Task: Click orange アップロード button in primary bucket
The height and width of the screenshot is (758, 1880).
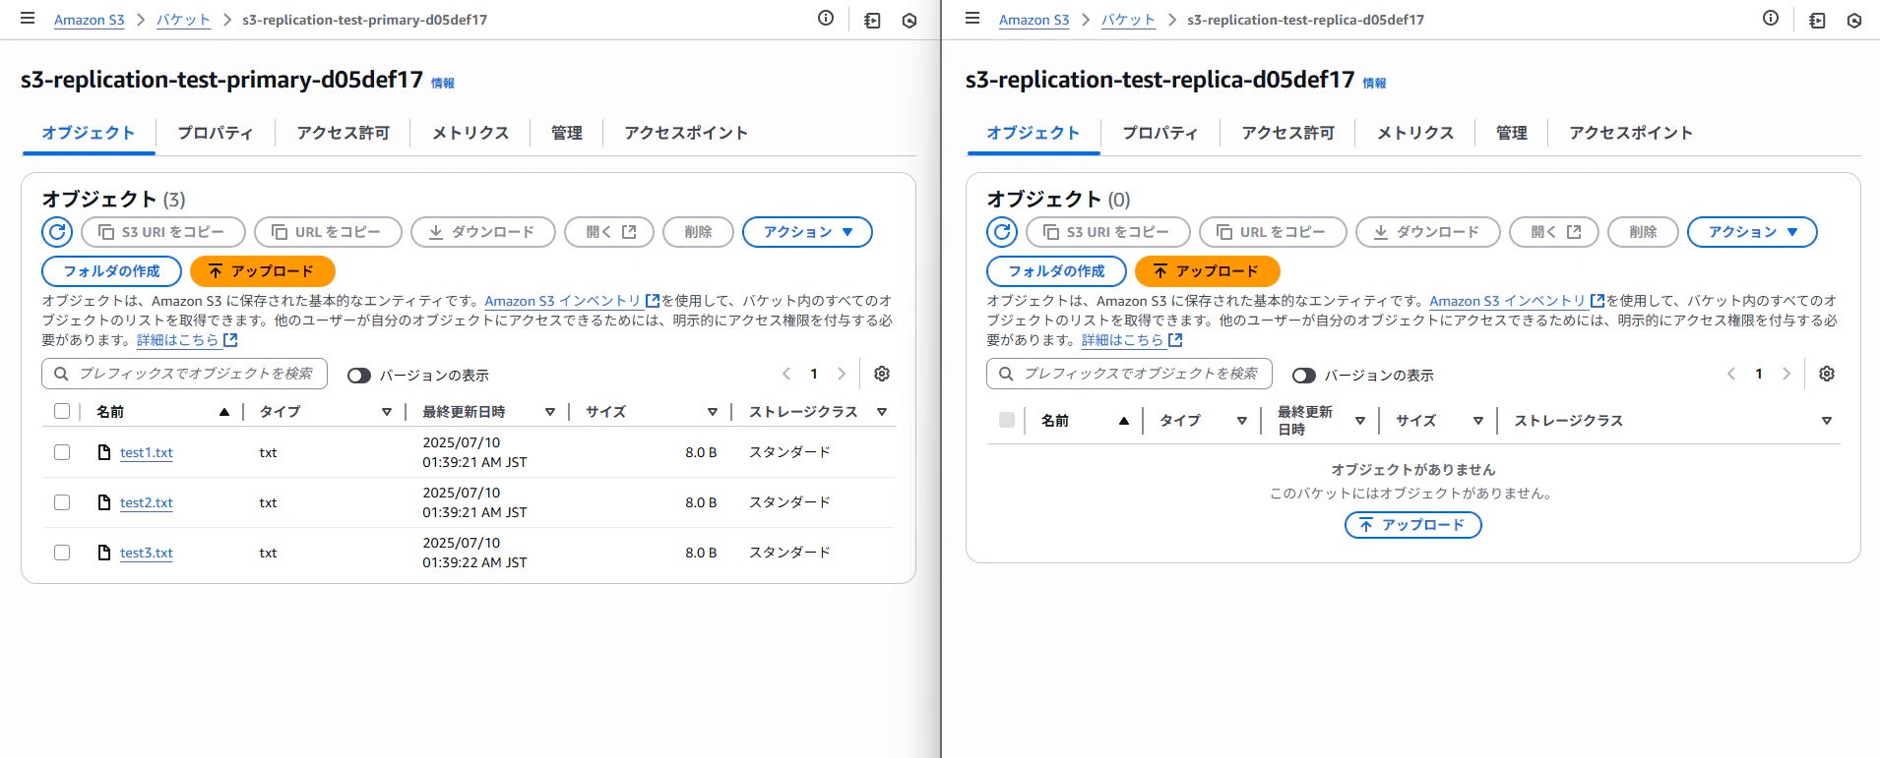Action: (262, 271)
